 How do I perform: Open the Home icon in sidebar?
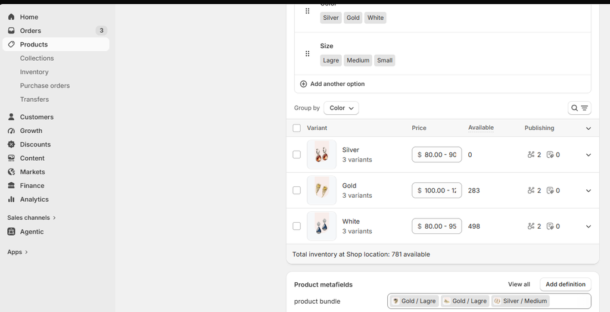tap(11, 17)
